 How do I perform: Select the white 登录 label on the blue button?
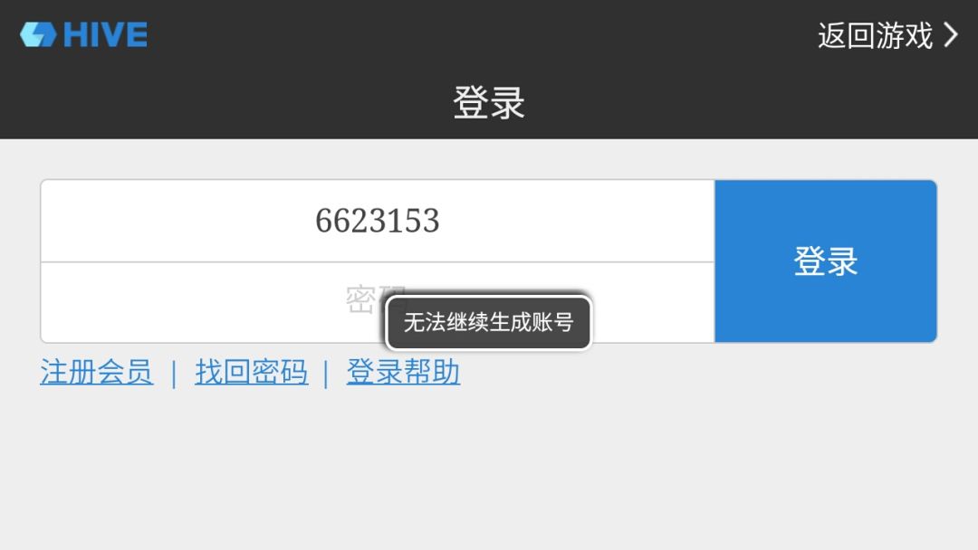pyautogui.click(x=826, y=261)
